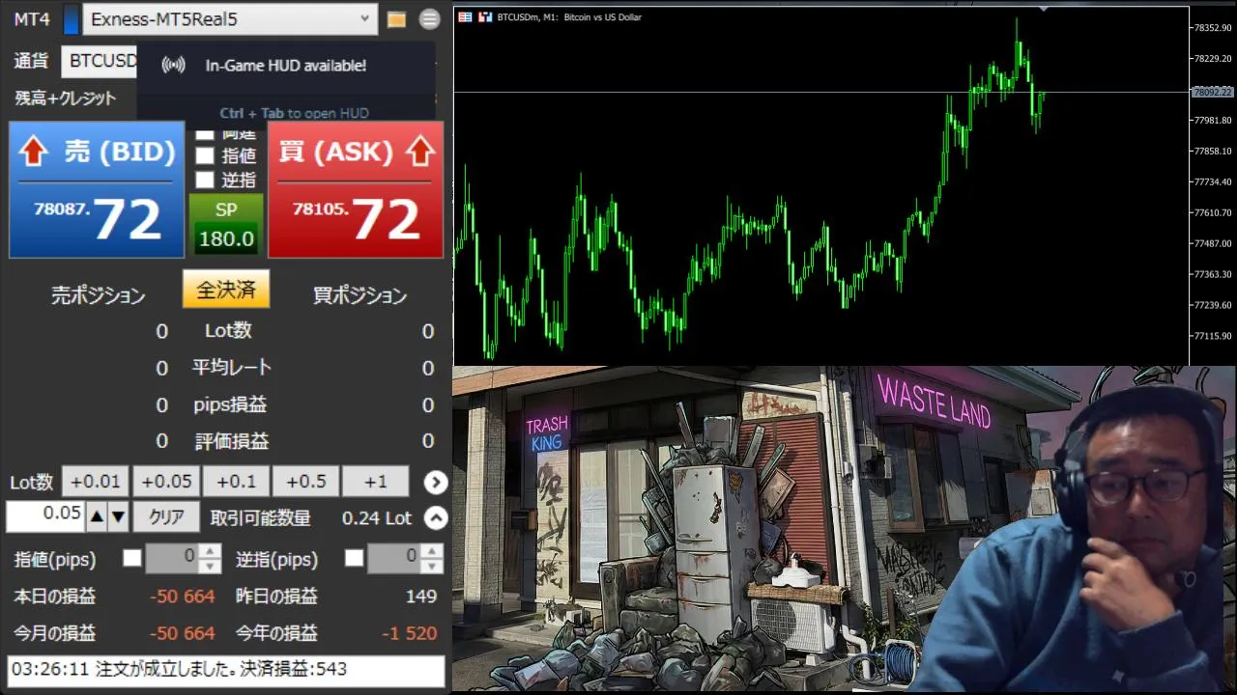Click the 78352.90 price scale label

point(1213,28)
